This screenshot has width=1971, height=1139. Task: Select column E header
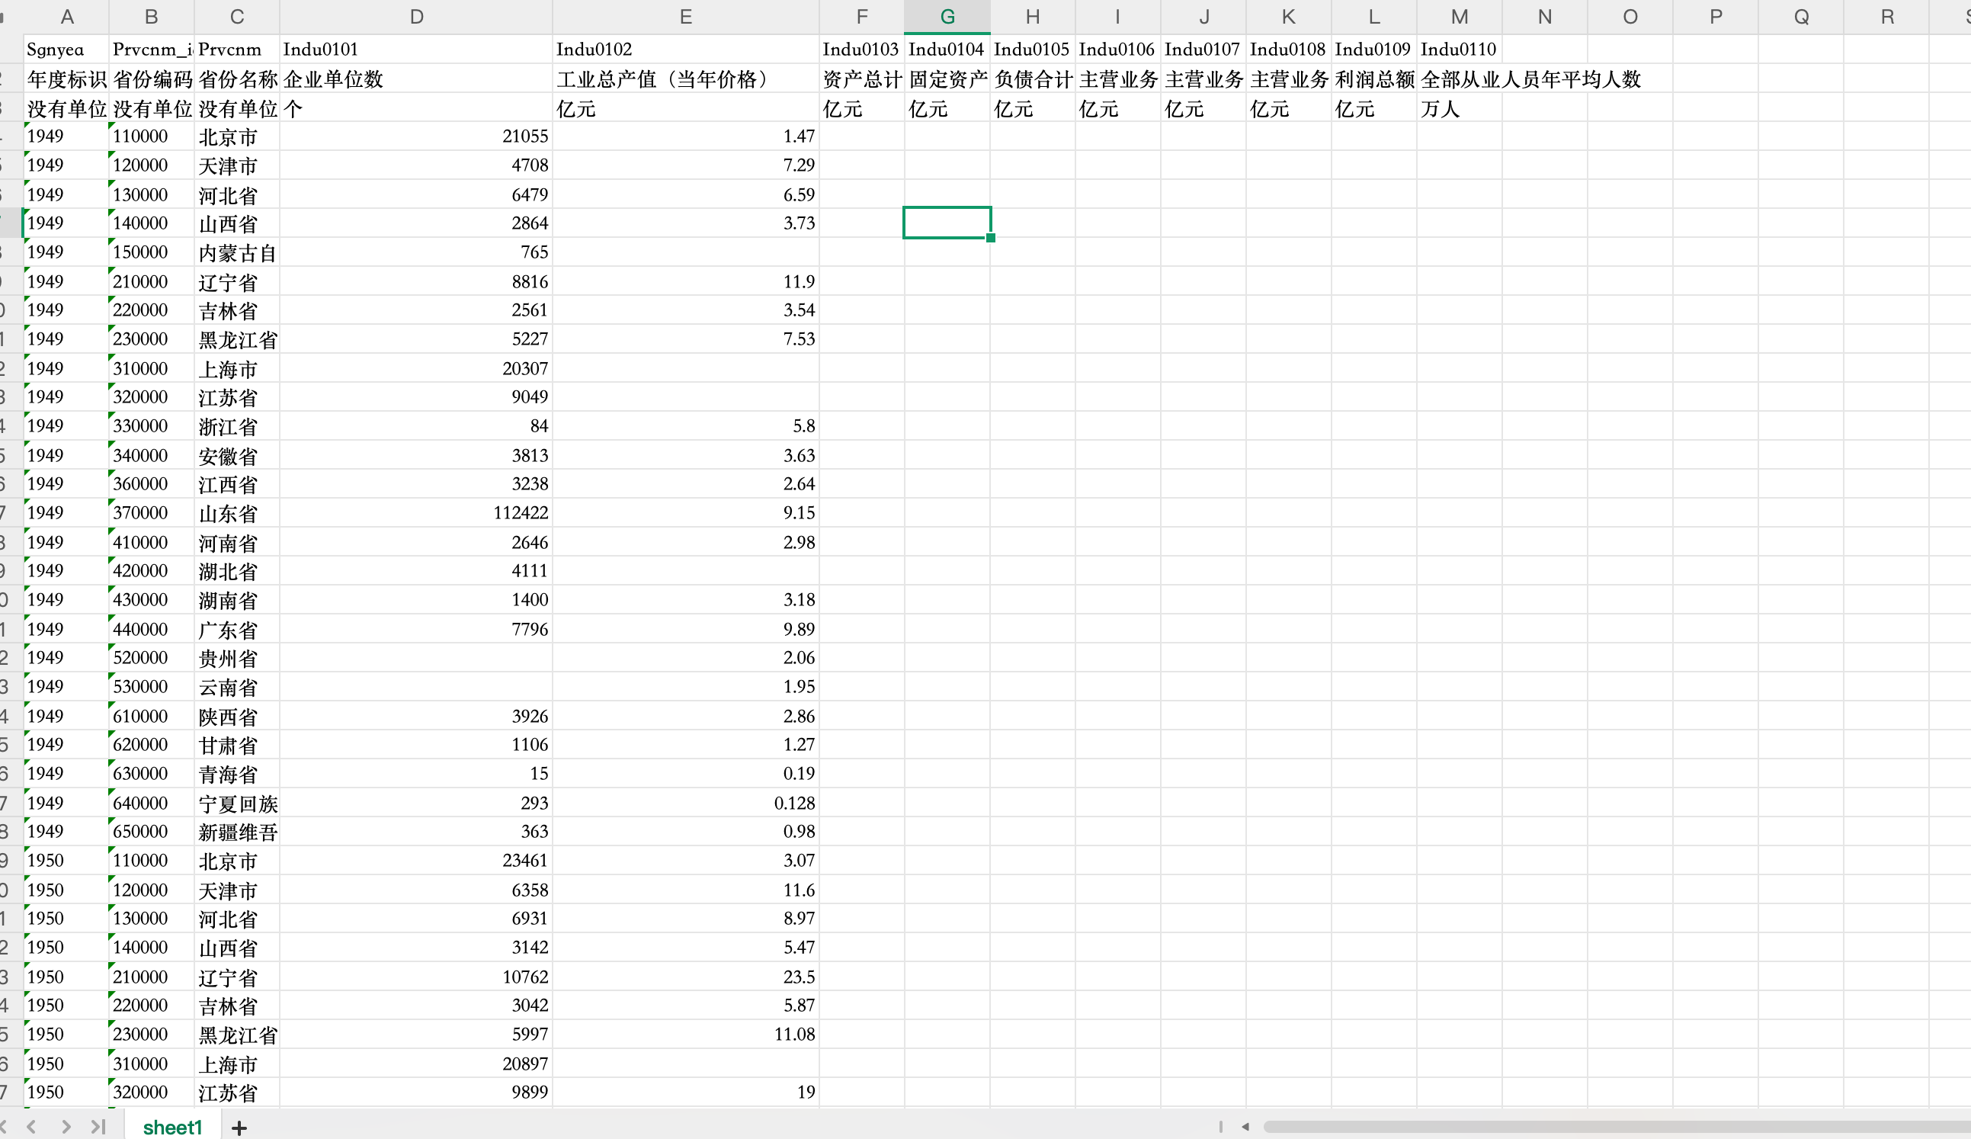click(686, 17)
